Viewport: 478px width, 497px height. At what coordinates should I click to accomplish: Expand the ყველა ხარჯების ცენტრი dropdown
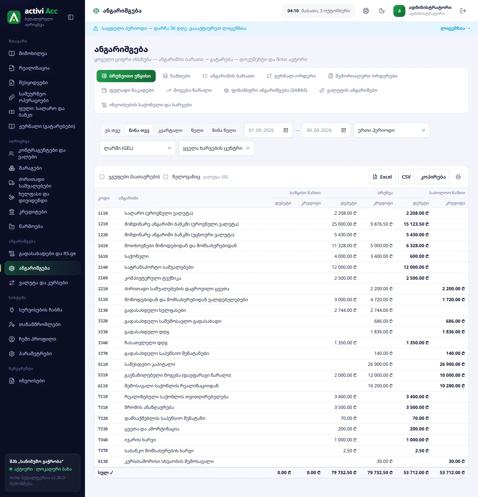(x=216, y=148)
